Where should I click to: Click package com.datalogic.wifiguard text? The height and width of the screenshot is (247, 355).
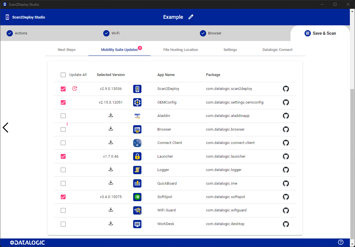point(226,210)
